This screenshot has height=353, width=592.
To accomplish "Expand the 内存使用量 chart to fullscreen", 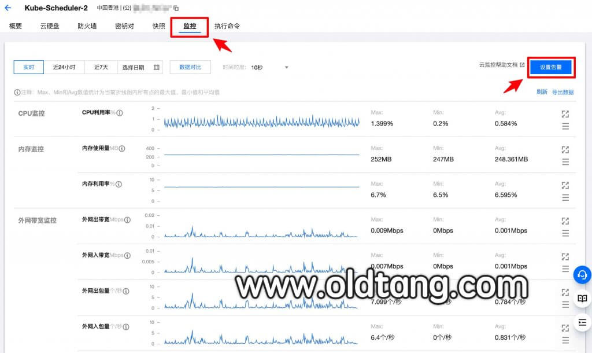I will pyautogui.click(x=565, y=150).
